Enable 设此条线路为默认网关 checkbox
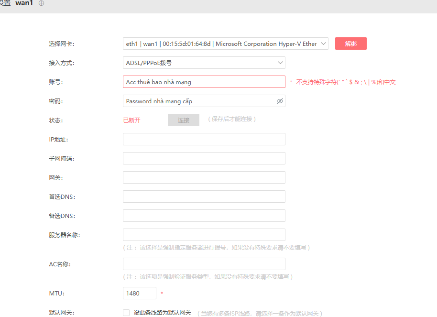Viewport: 437px width, 317px height. point(126,313)
